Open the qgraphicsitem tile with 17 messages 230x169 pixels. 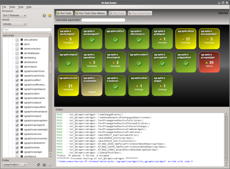tap(186, 39)
